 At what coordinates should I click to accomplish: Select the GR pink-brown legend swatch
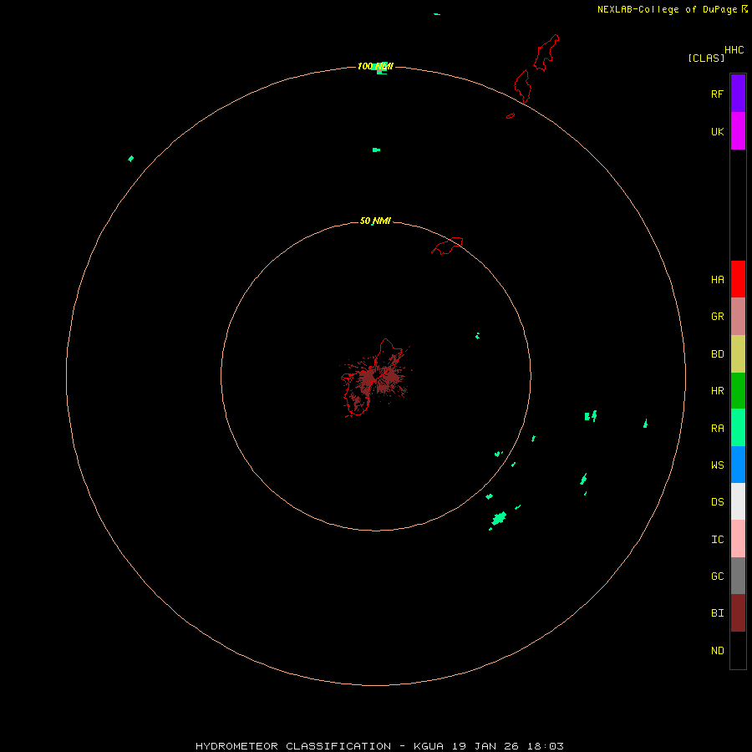pyautogui.click(x=738, y=317)
